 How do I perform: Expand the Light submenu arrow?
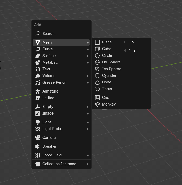[x=88, y=122]
